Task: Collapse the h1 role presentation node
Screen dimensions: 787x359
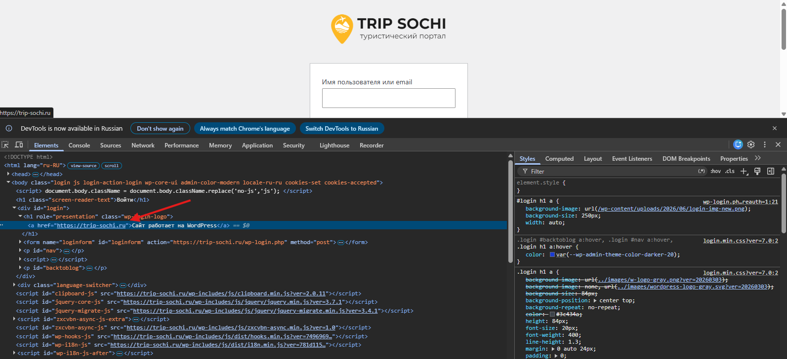Action: click(x=20, y=216)
